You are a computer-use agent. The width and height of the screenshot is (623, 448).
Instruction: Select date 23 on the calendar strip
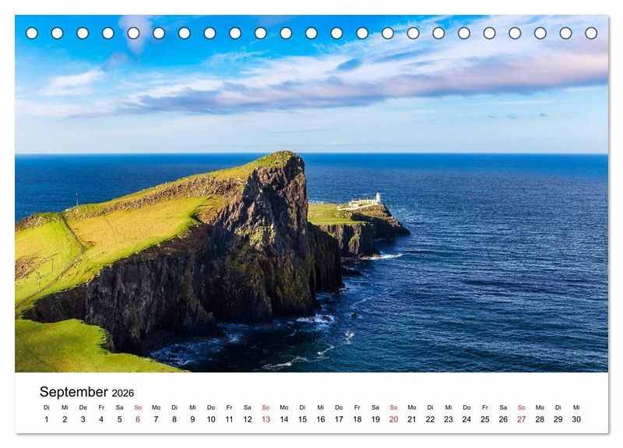coord(449,419)
